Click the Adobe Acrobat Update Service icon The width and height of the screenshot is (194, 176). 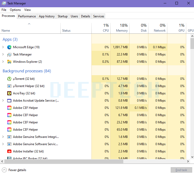(9, 101)
